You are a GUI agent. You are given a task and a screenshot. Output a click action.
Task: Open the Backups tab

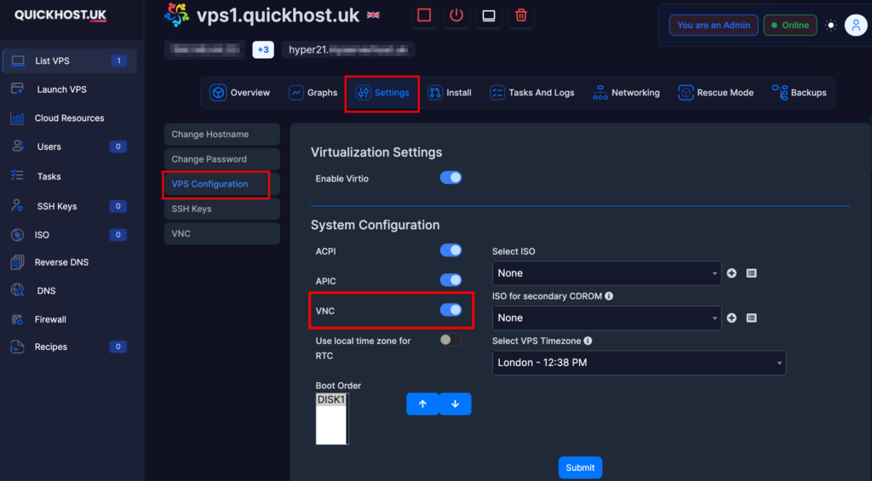coord(799,93)
